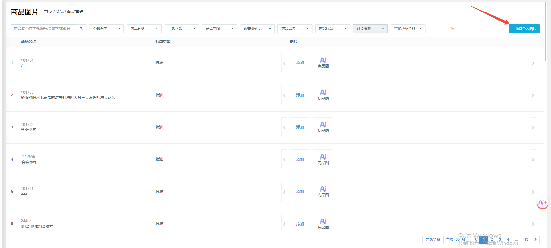This screenshot has height=248, width=551.
Task: Open the floating AI+ assistant bubble
Action: click(542, 203)
